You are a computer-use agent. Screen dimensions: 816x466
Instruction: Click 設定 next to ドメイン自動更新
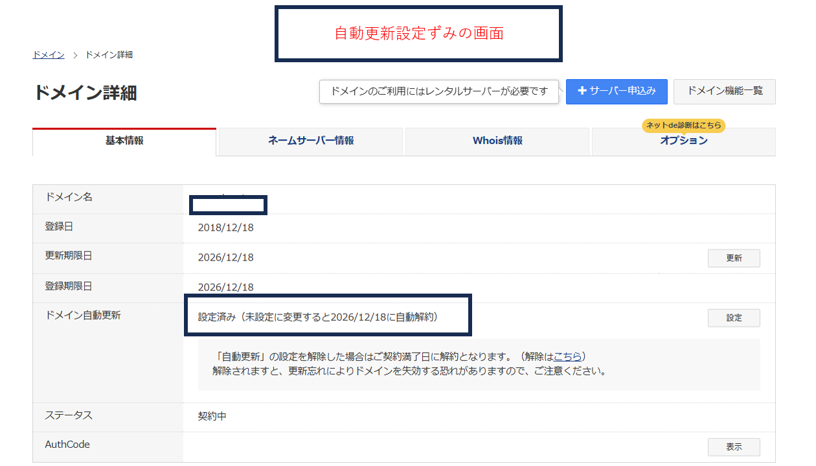tap(734, 318)
